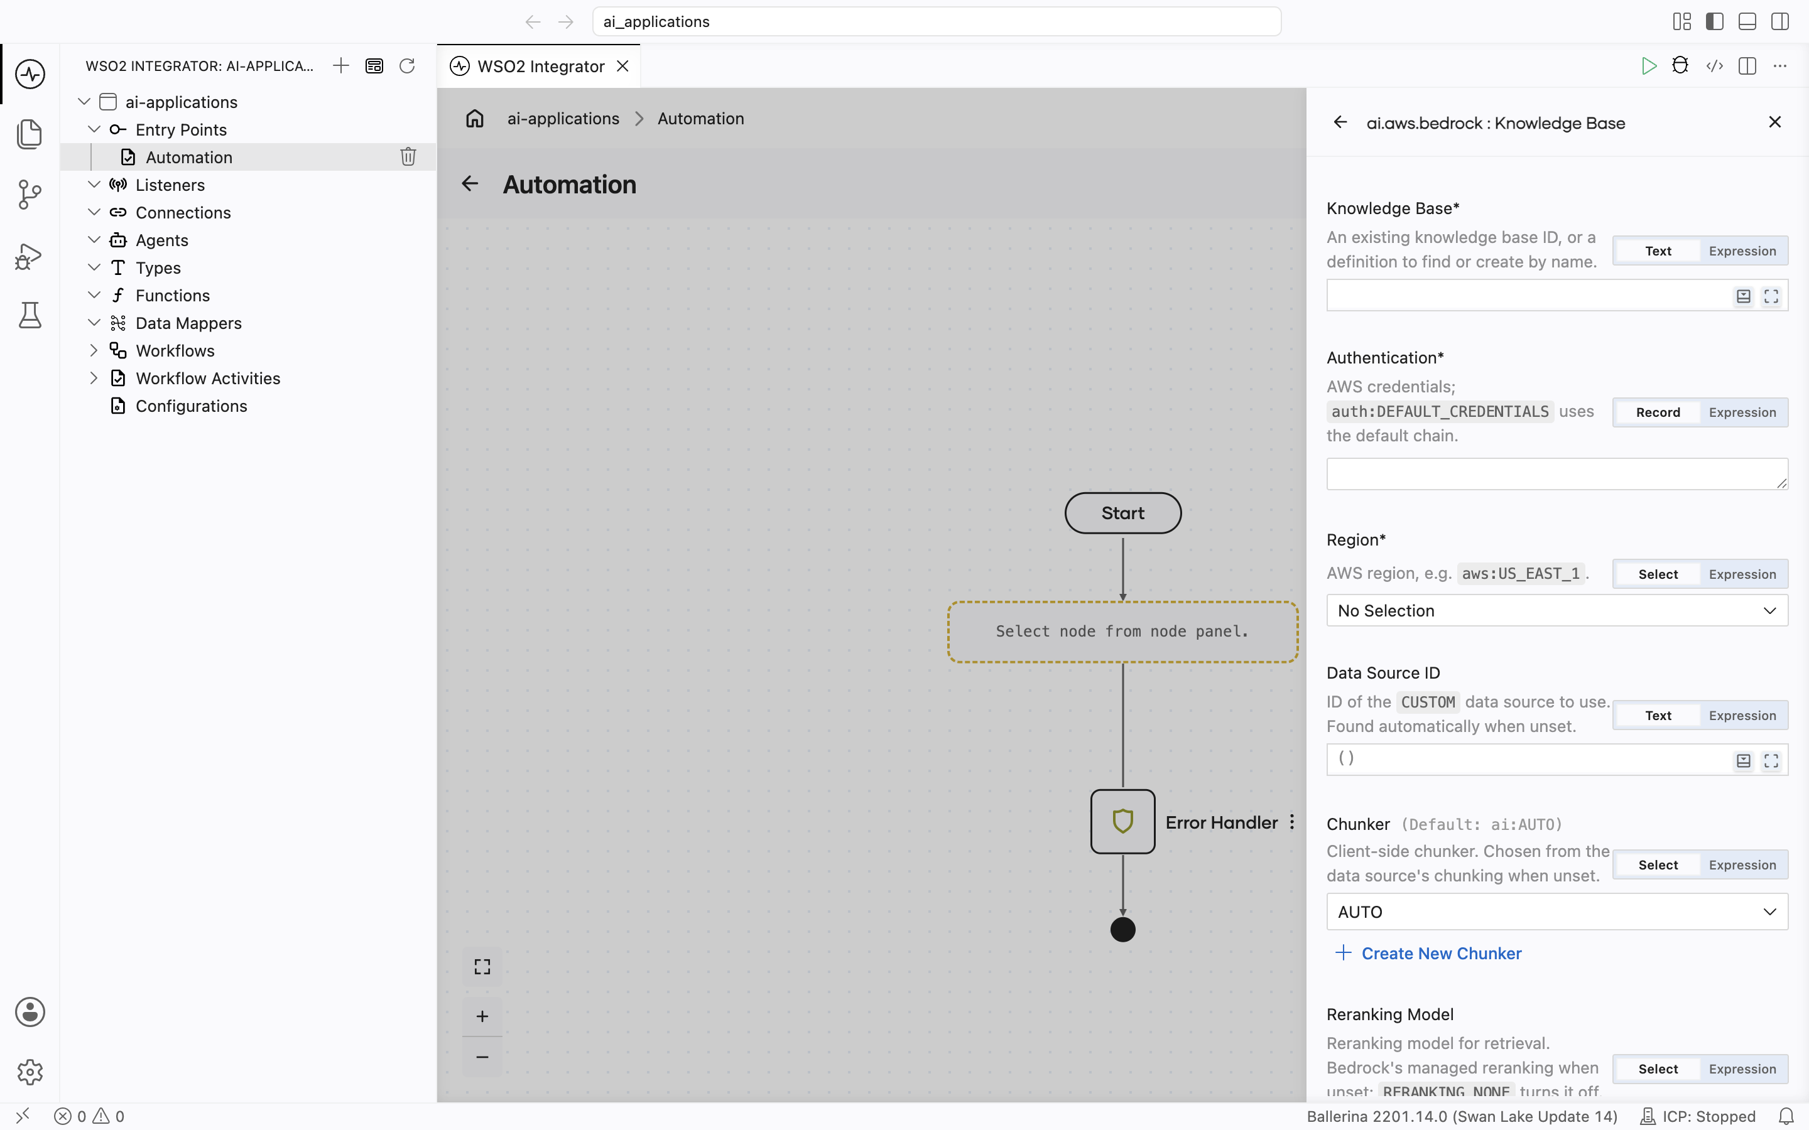Set Knowledge Base input mode to Expression
The width and height of the screenshot is (1809, 1130).
pos(1742,251)
